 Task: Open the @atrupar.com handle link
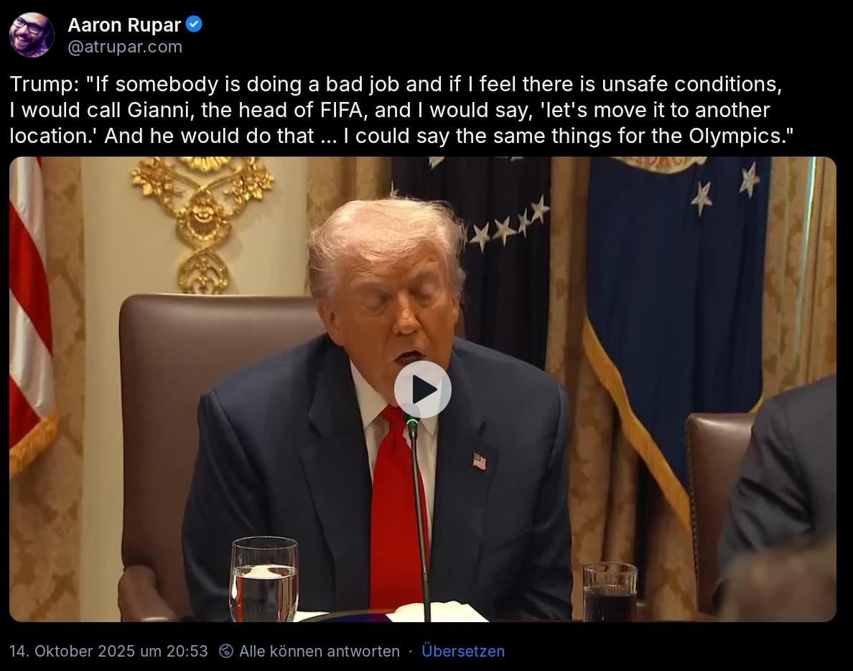(125, 47)
